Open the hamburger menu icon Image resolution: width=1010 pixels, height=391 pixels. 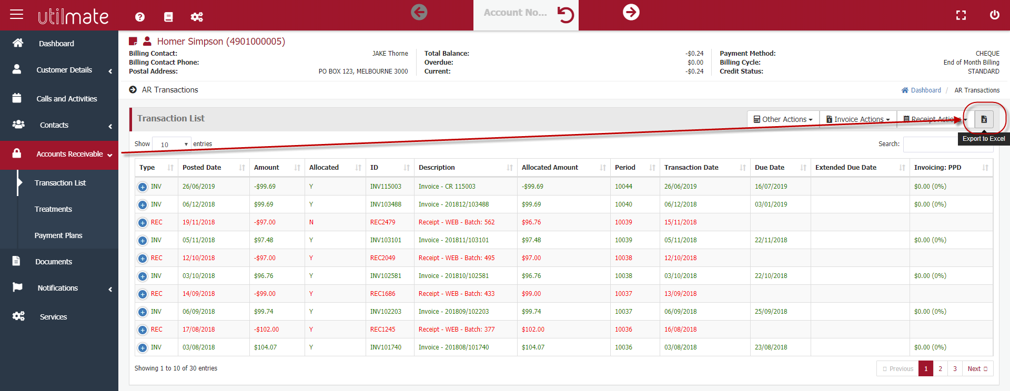(x=17, y=14)
